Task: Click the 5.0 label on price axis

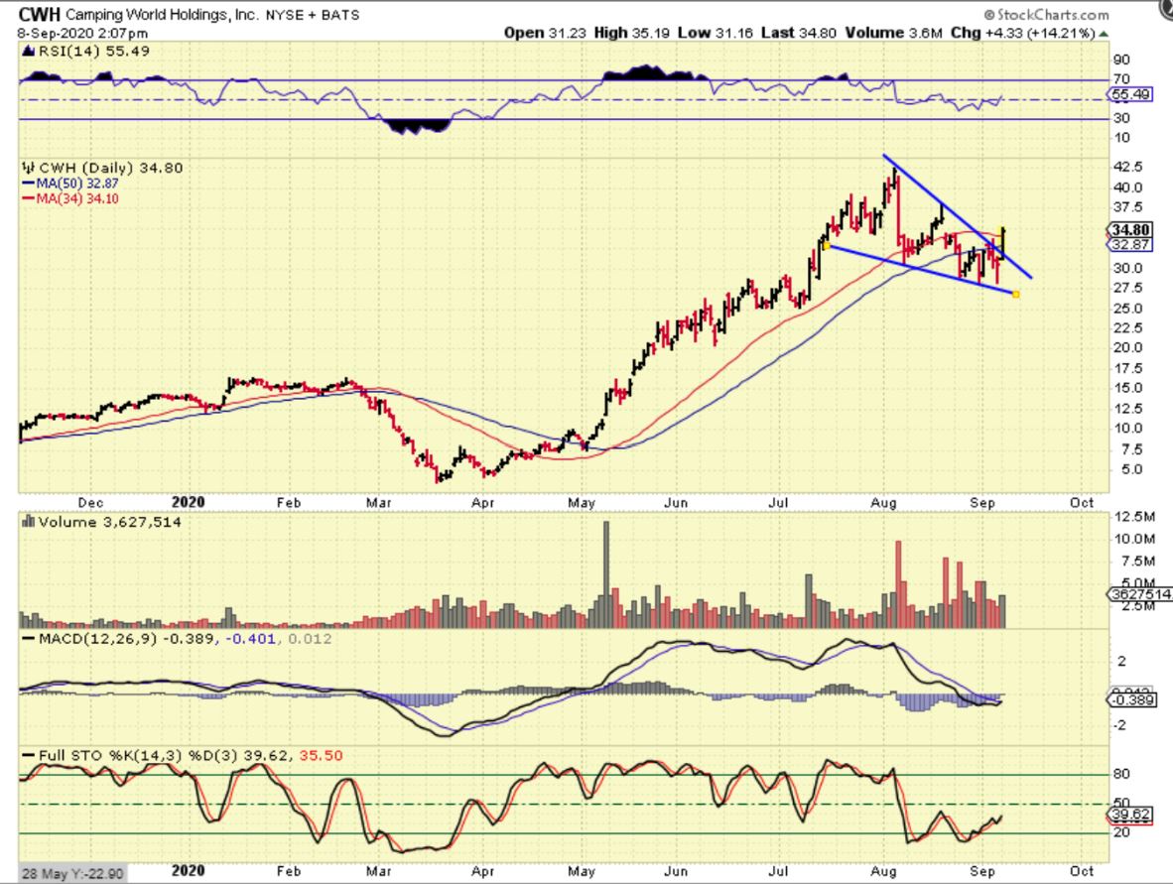Action: click(1132, 469)
